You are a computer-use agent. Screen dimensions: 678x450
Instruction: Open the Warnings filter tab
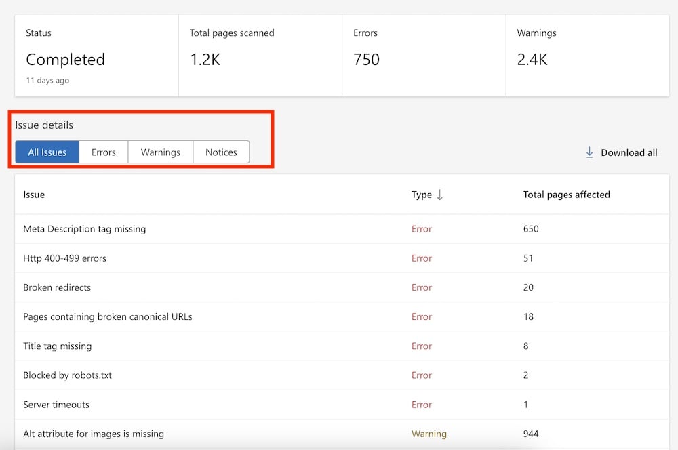click(161, 152)
